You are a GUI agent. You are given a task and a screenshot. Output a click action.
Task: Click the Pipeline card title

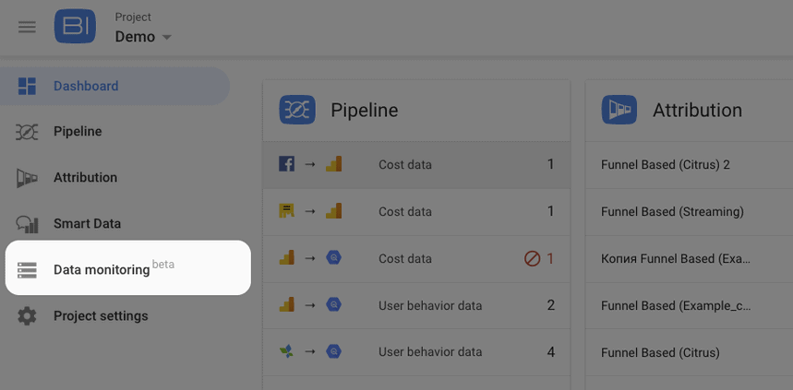coord(365,111)
